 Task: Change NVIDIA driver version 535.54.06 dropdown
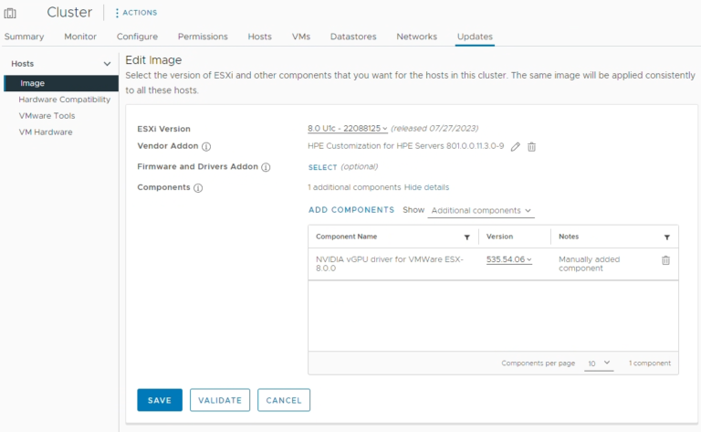(x=509, y=260)
